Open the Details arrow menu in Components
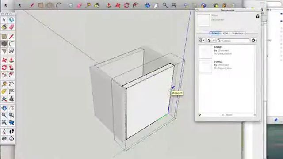 click(x=254, y=40)
